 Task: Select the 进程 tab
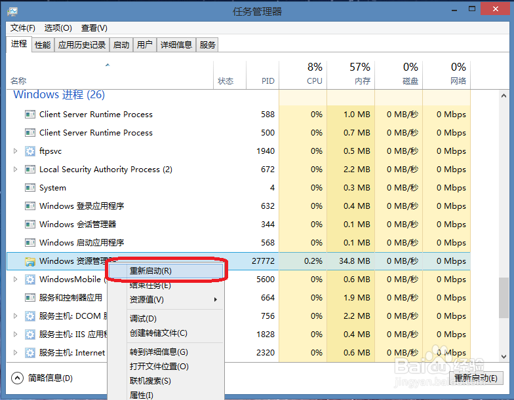[19, 43]
